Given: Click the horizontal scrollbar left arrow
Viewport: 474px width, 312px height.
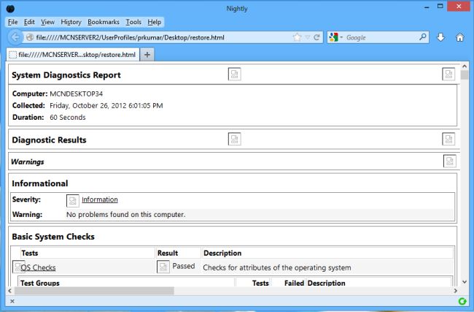Looking at the screenshot, I should click(x=9, y=291).
